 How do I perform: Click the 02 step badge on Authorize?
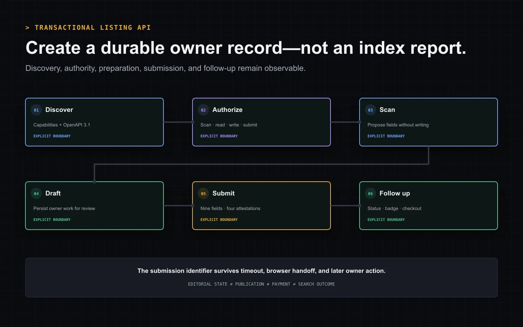tap(203, 110)
